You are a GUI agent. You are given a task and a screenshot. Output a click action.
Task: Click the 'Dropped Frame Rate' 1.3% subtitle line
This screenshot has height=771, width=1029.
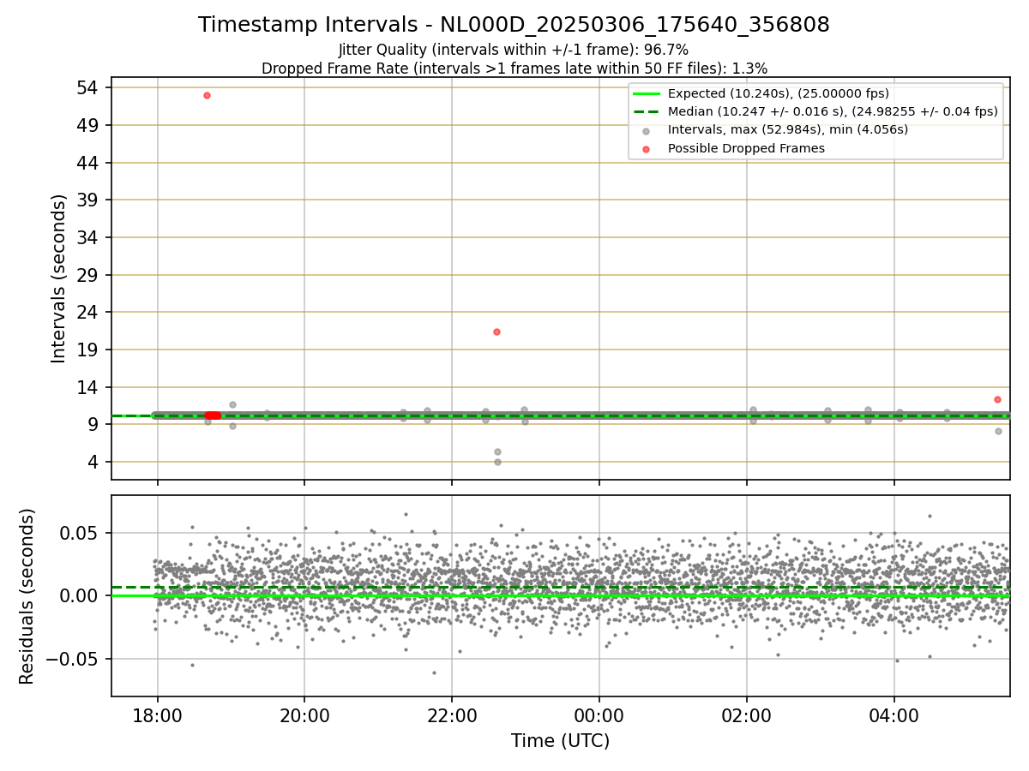[514, 68]
